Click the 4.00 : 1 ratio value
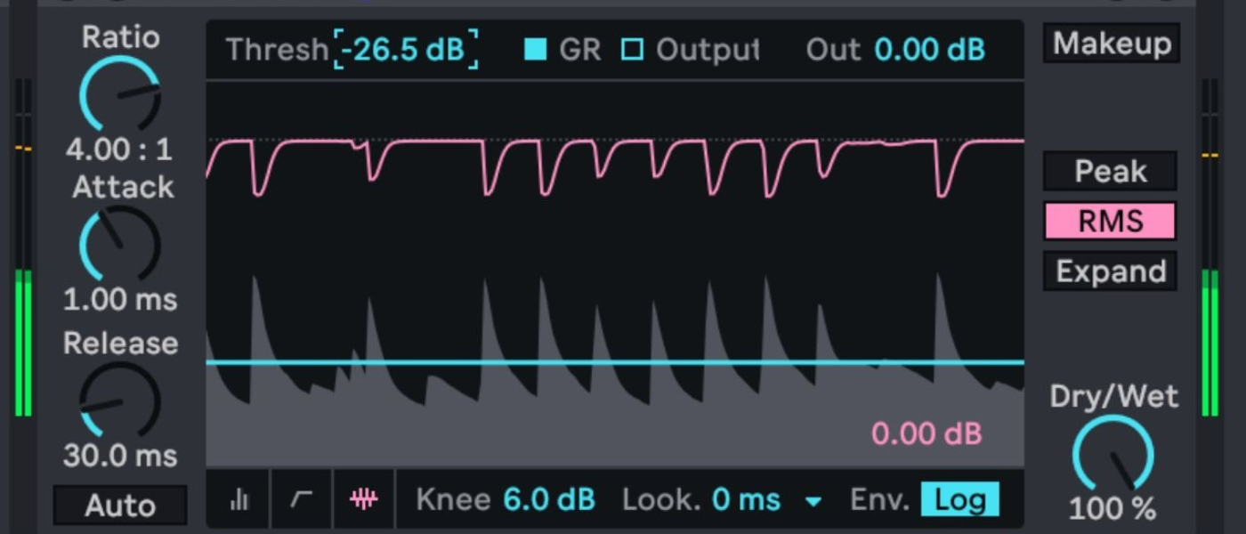Screen dimensions: 1246x534 pyautogui.click(x=119, y=150)
